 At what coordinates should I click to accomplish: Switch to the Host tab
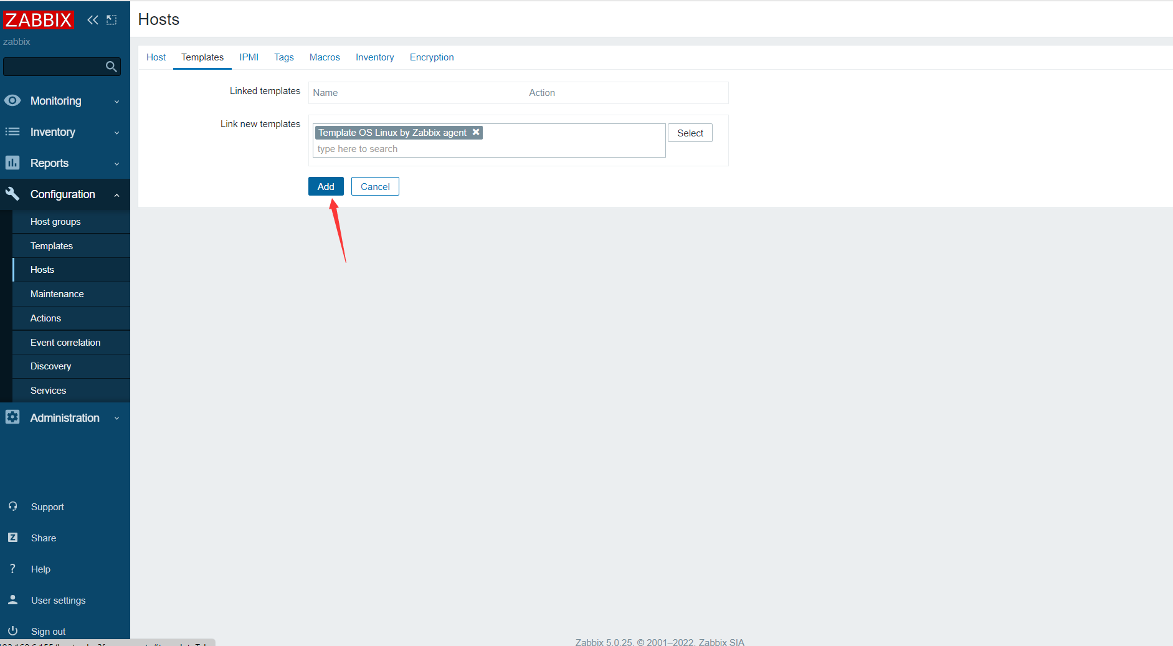(x=156, y=57)
